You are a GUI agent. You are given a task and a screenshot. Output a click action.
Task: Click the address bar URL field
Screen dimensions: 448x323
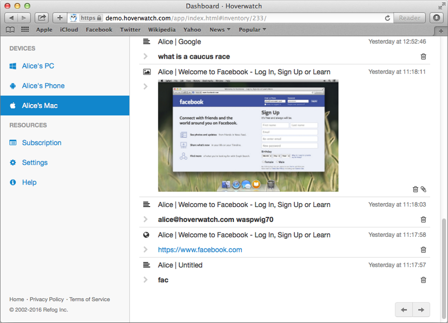click(x=231, y=18)
